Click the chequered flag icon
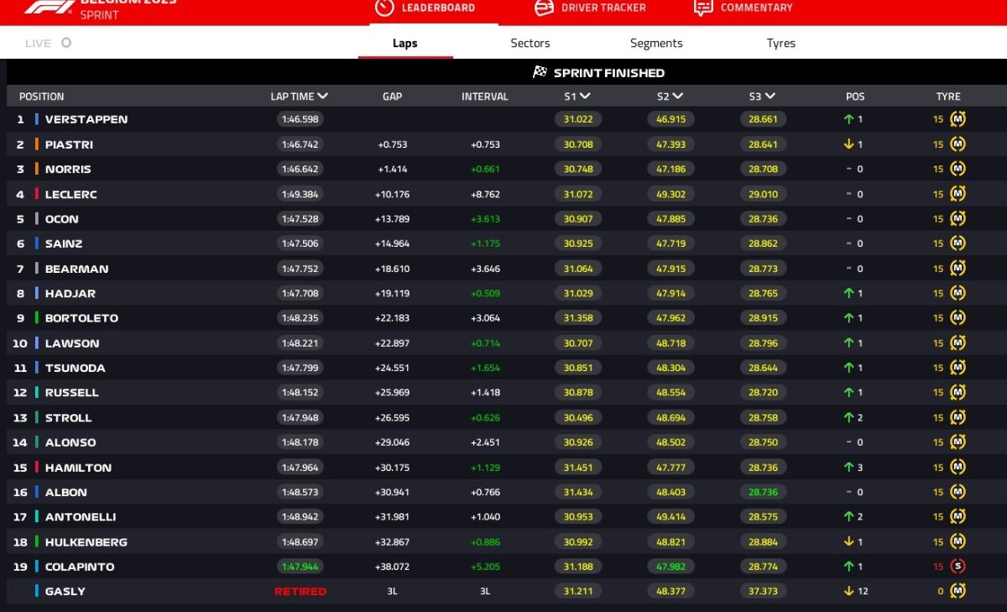Screen dimensions: 1007x612 (x=540, y=72)
